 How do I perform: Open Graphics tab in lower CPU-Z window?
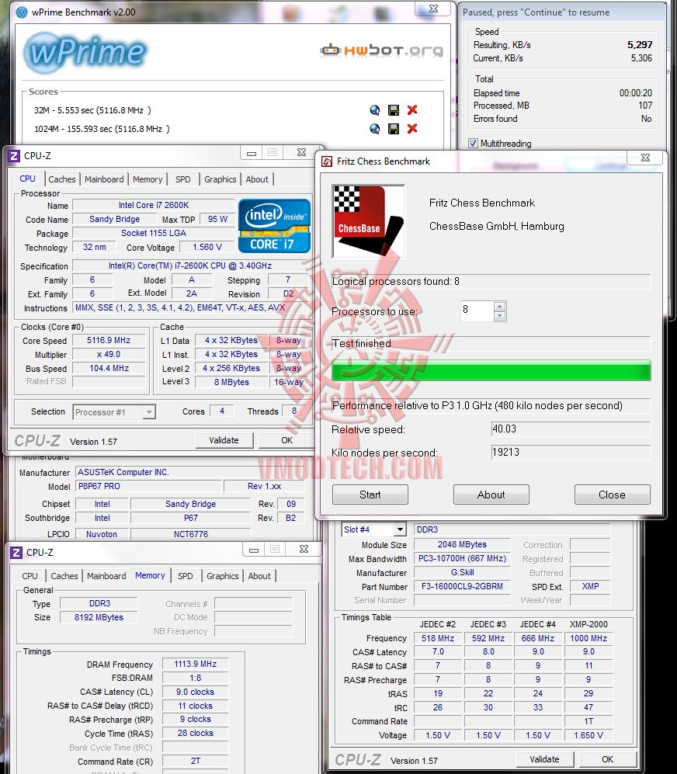[x=223, y=575]
